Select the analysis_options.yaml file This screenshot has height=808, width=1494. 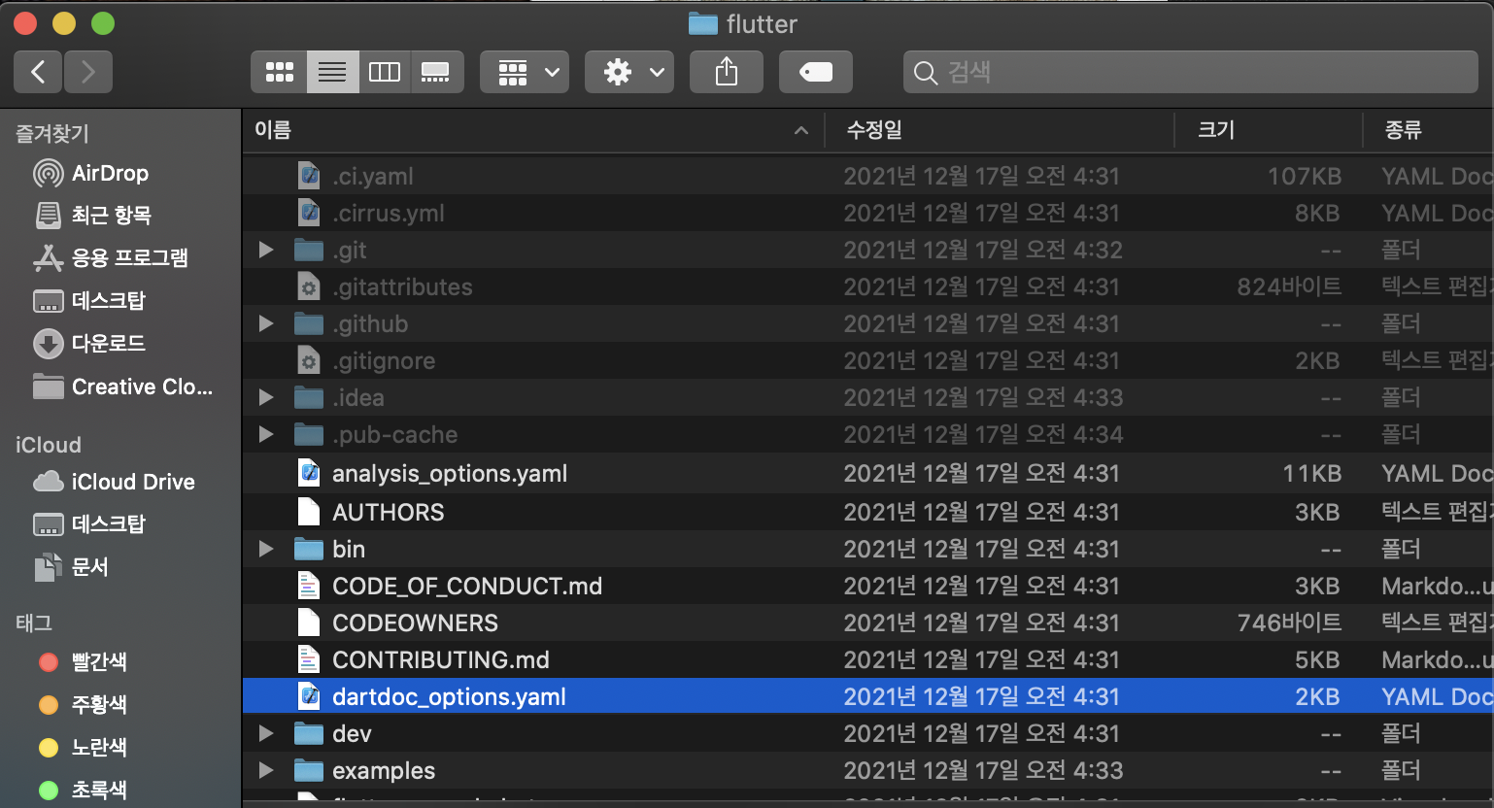868,473
